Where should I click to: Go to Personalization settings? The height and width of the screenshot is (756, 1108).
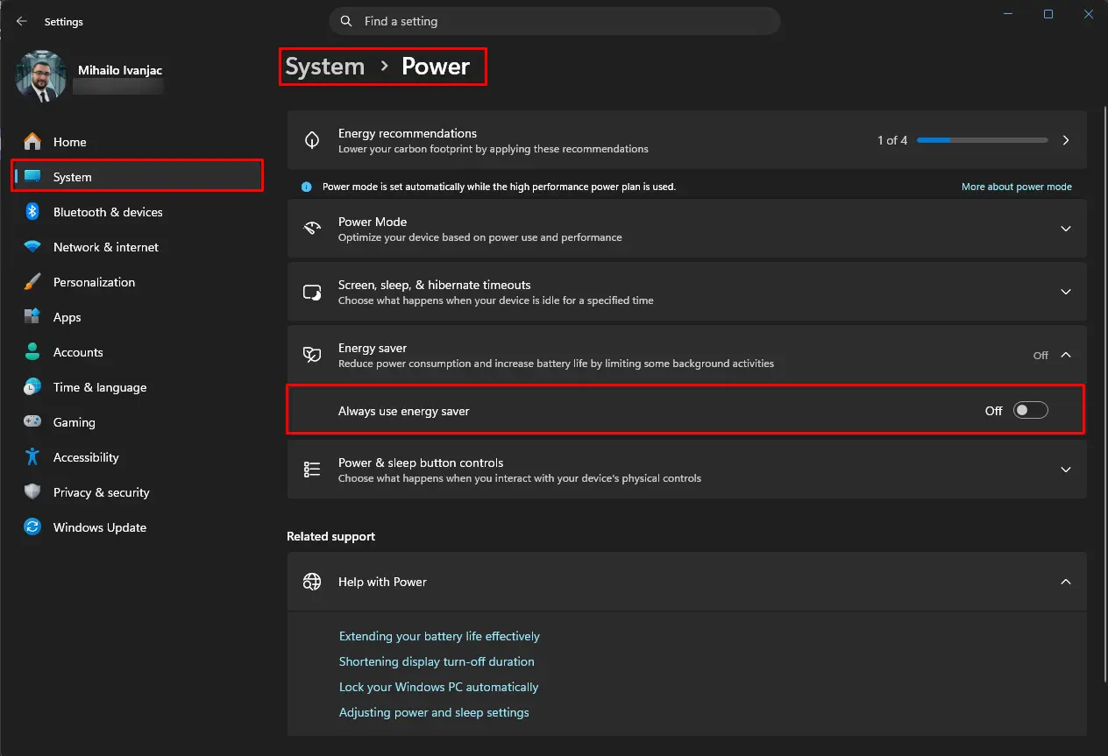[138, 282]
